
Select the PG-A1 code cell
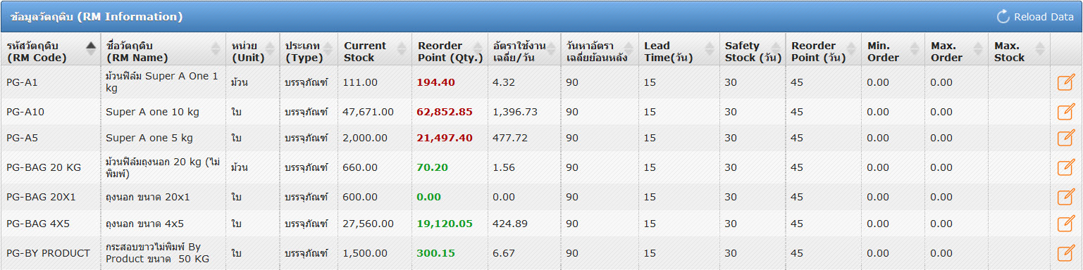[51, 82]
